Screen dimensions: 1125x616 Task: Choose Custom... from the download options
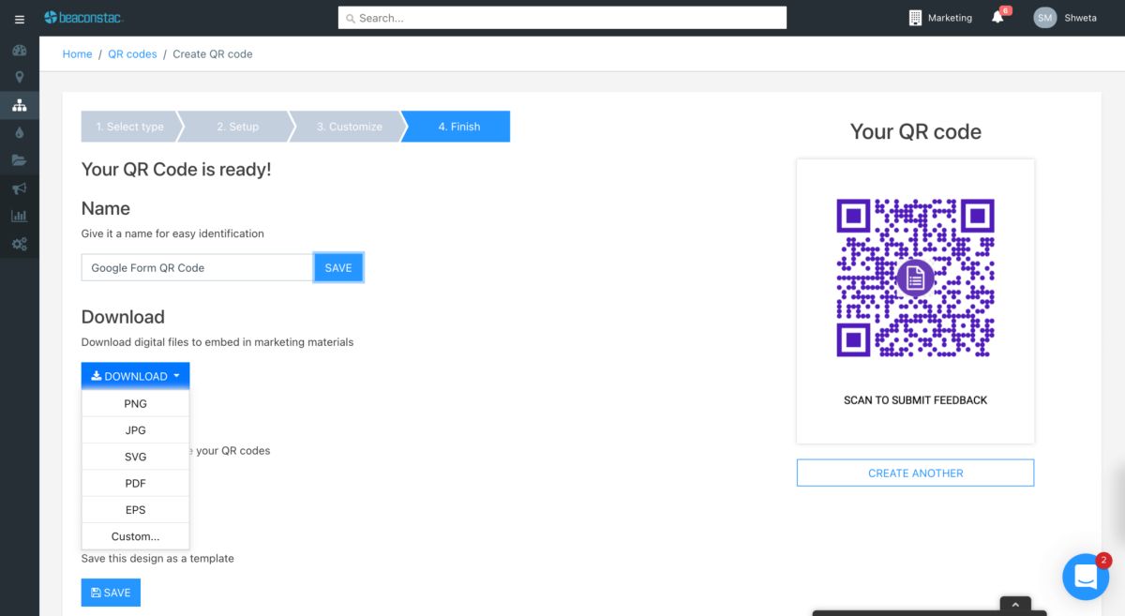(135, 535)
